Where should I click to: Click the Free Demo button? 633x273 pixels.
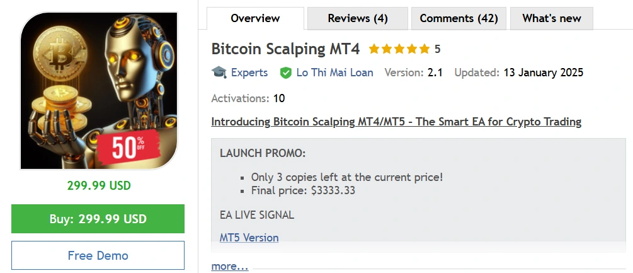pos(98,255)
